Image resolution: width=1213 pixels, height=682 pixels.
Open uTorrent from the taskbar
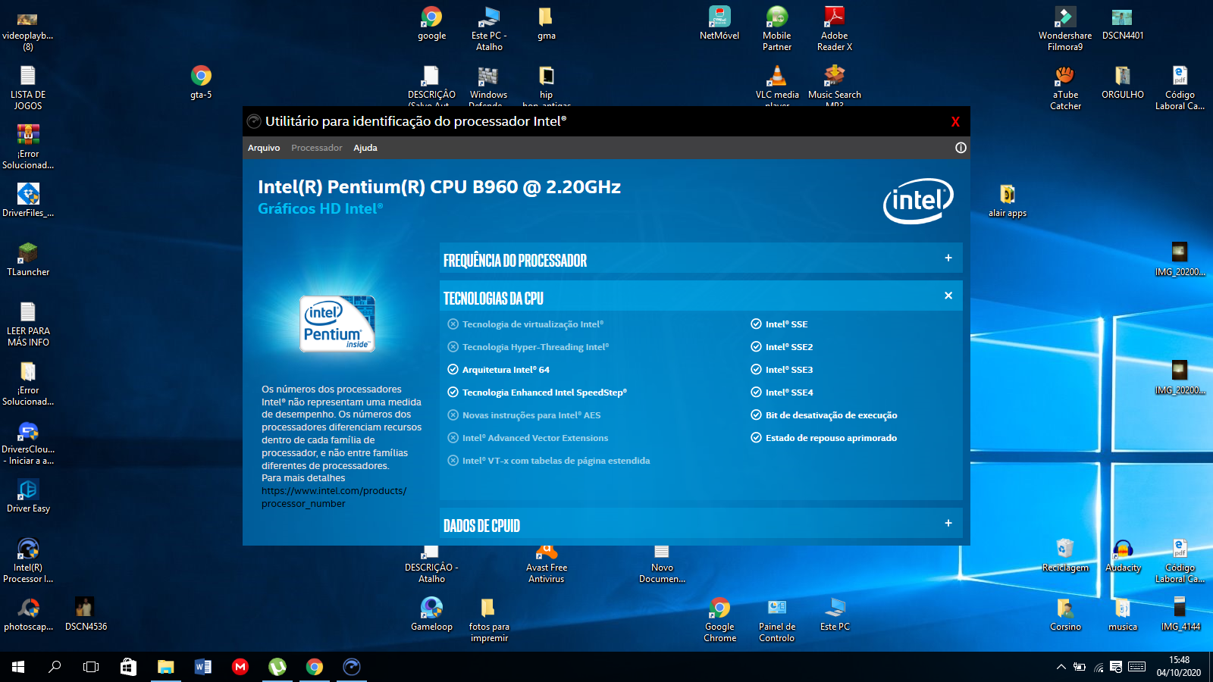(277, 667)
